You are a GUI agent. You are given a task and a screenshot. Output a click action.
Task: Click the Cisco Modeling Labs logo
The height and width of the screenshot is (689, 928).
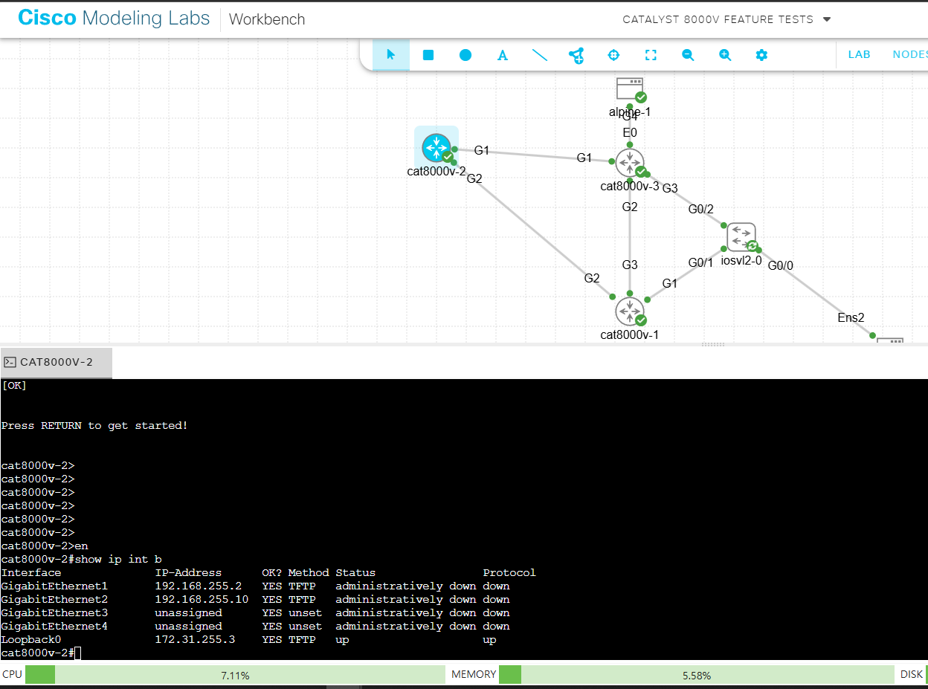[114, 19]
